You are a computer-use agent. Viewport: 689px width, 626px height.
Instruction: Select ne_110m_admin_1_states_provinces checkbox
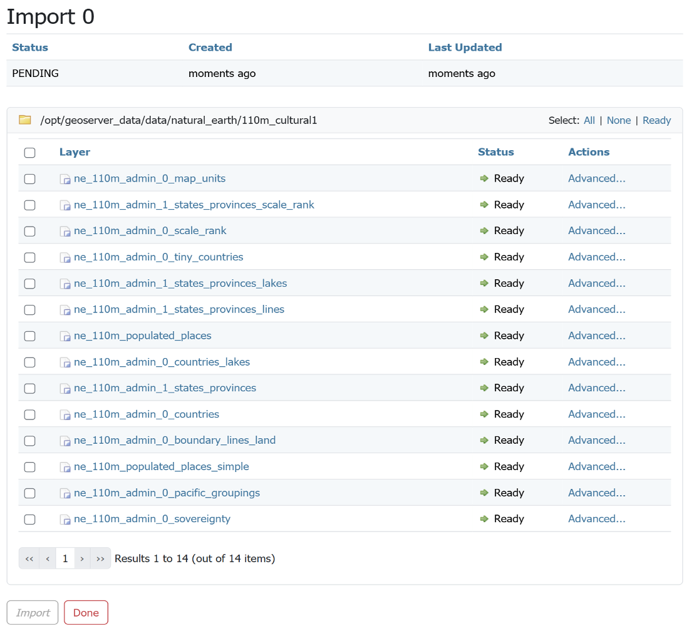(30, 388)
